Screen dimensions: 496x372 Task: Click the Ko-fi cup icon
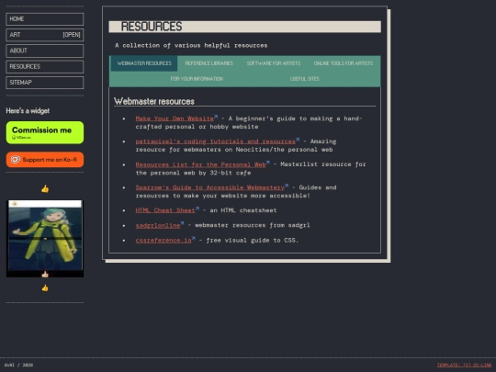[x=16, y=160]
